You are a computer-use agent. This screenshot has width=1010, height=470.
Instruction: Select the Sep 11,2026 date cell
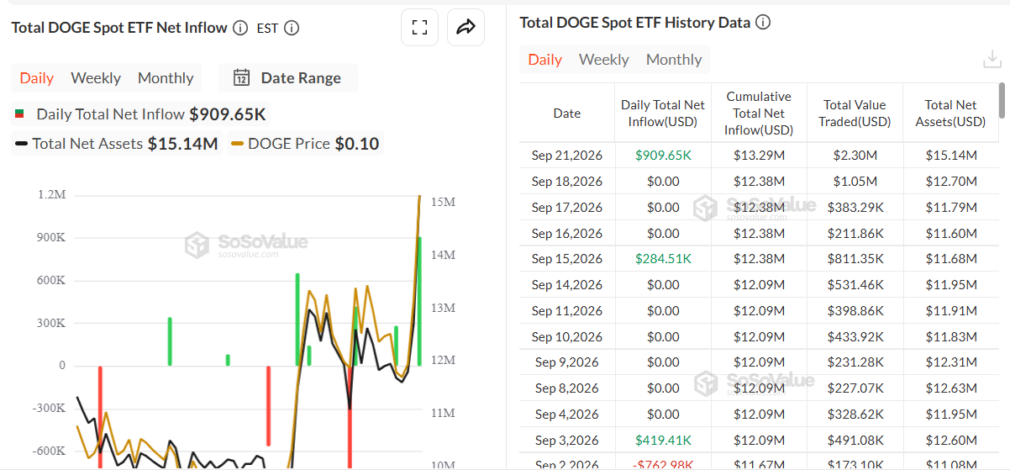point(567,311)
